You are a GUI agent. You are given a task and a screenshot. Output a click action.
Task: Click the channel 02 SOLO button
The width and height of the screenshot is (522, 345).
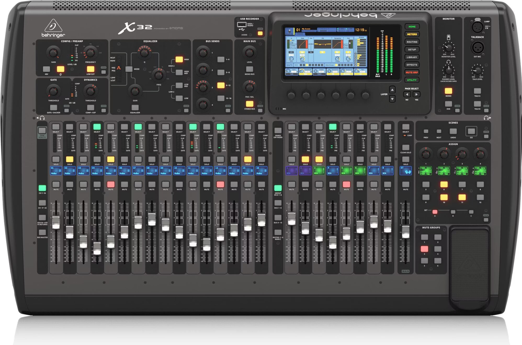[70, 159]
